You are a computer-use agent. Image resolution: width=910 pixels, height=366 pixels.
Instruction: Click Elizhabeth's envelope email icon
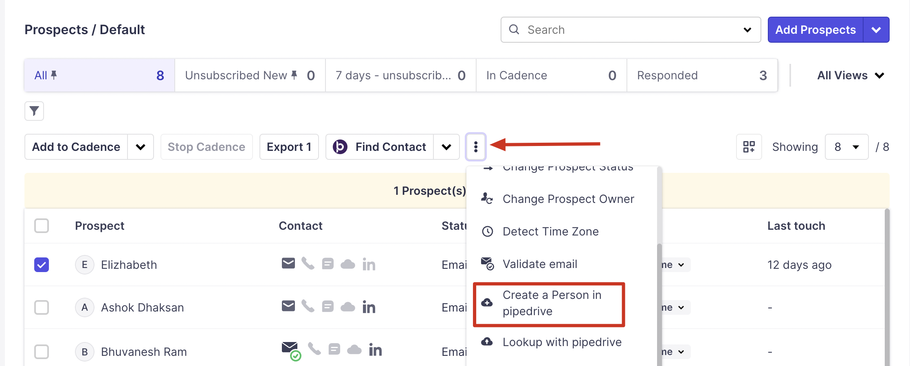tap(288, 264)
